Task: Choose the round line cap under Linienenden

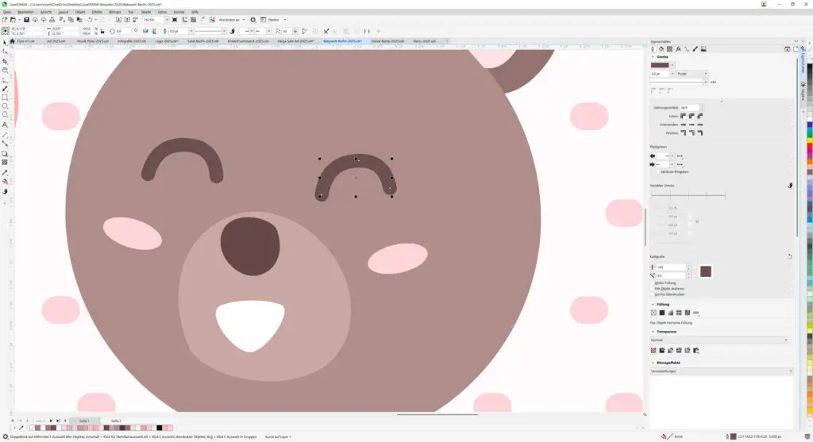Action: pyautogui.click(x=692, y=125)
